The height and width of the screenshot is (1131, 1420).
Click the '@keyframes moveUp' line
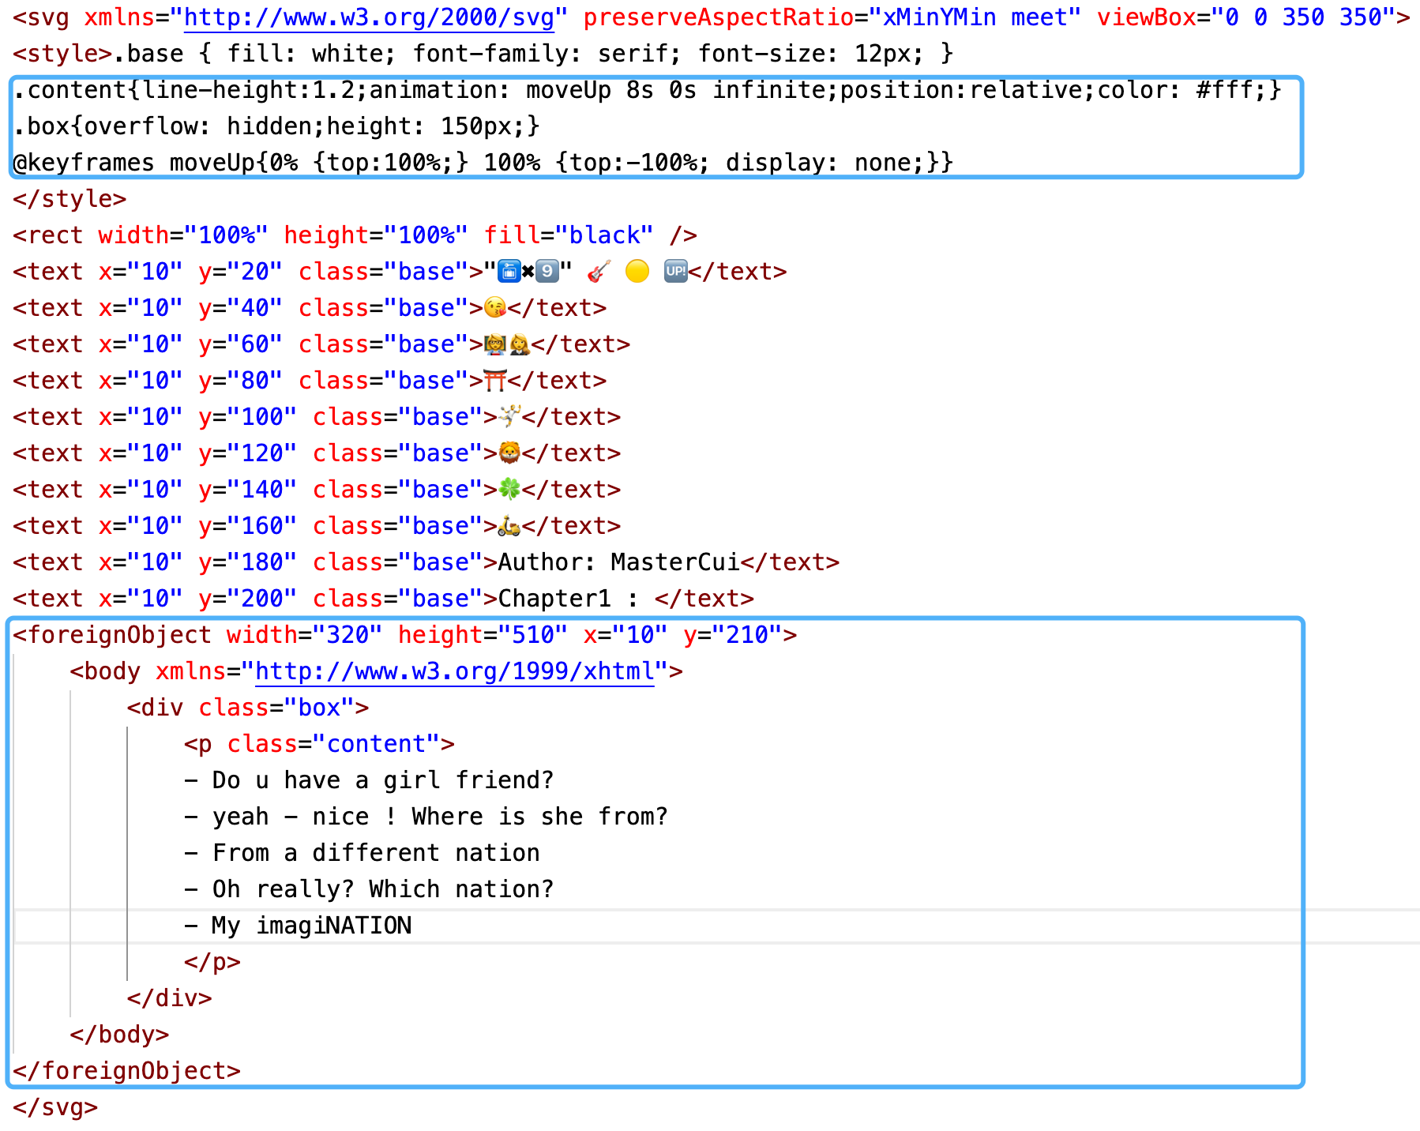tap(483, 163)
